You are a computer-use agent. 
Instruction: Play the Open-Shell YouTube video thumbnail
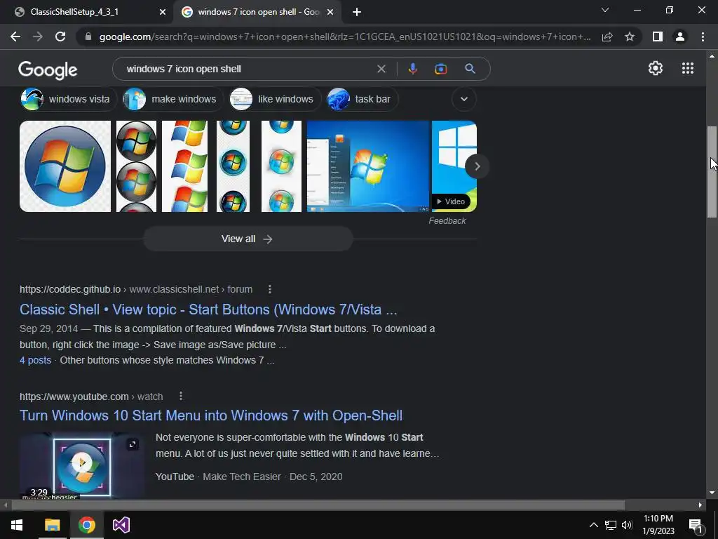tap(81, 463)
